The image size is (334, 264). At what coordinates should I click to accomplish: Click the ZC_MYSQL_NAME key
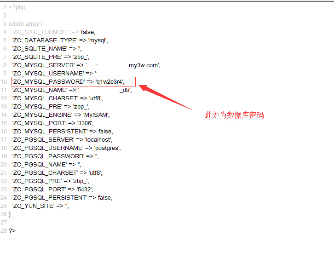click(40, 90)
